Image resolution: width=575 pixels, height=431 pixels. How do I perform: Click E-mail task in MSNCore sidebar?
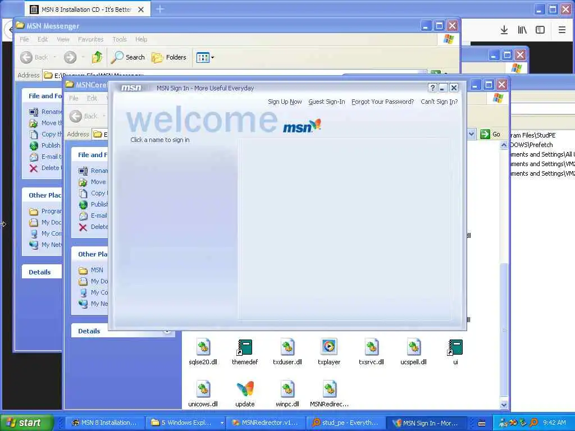click(93, 216)
